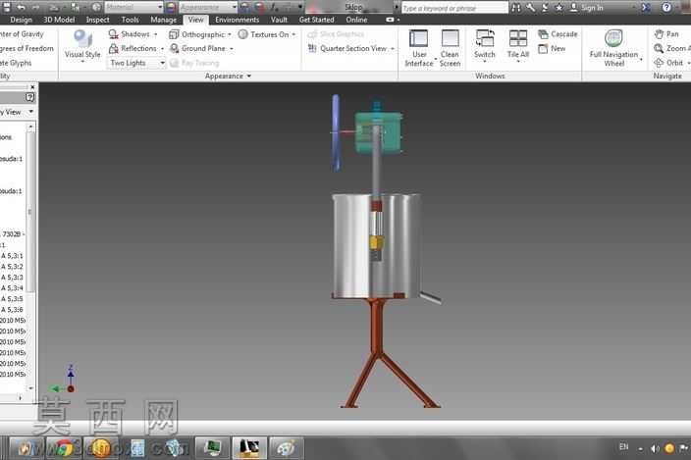Screen dimensions: 691x460
Task: Switch to the 3D Model tab
Action: (59, 20)
